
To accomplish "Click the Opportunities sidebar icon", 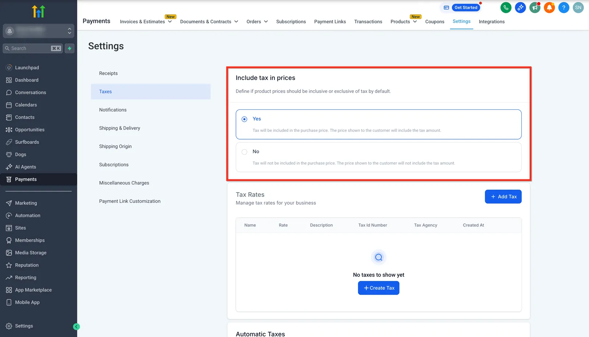I will pos(9,130).
